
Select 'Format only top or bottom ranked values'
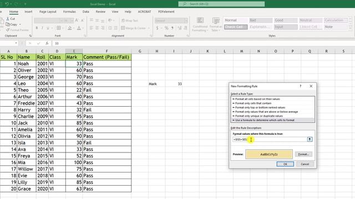point(260,107)
